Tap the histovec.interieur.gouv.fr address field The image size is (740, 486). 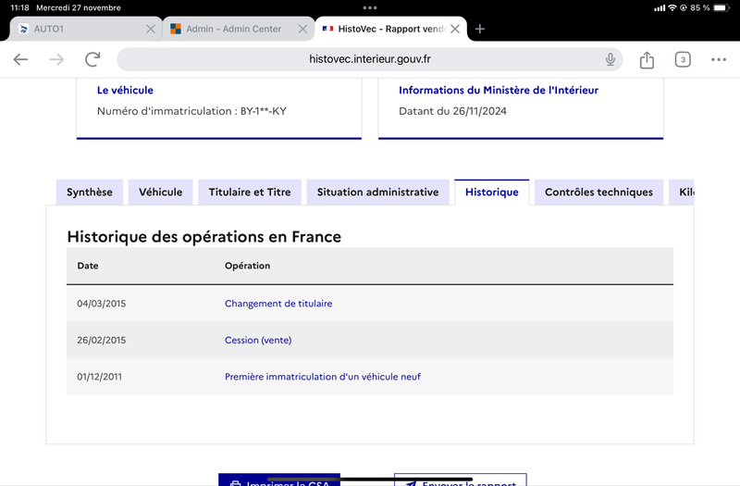click(x=369, y=59)
